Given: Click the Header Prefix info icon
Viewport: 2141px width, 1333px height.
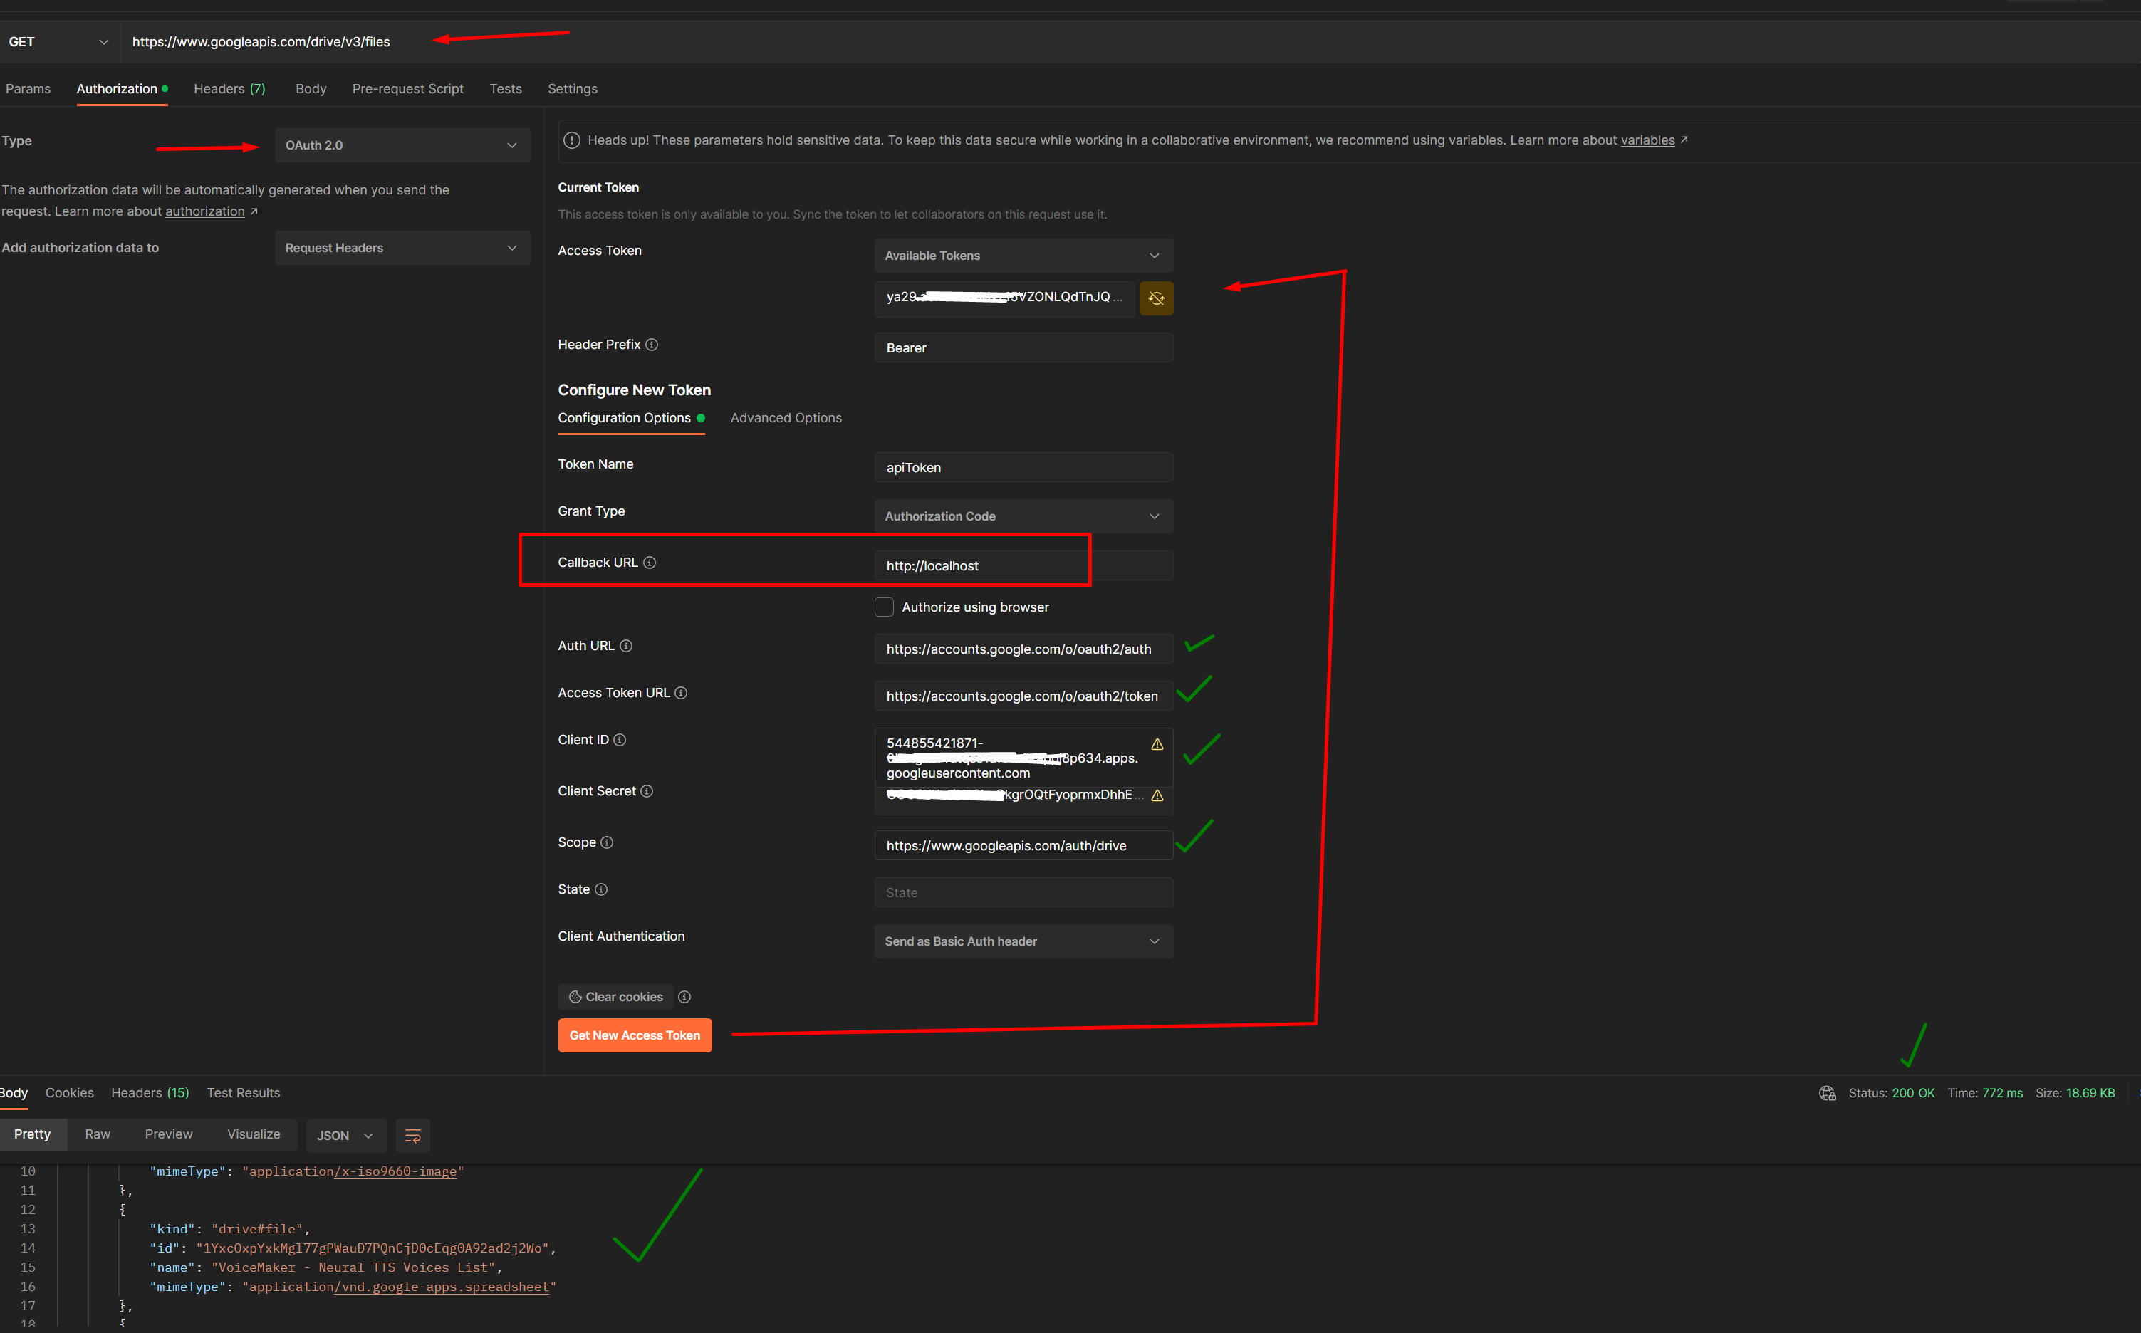Looking at the screenshot, I should pos(652,345).
